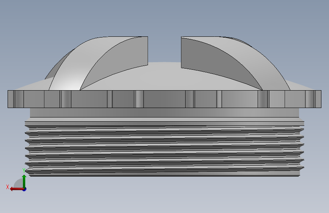Click the blue Z axis dot at the triad origin

pos(25,189)
